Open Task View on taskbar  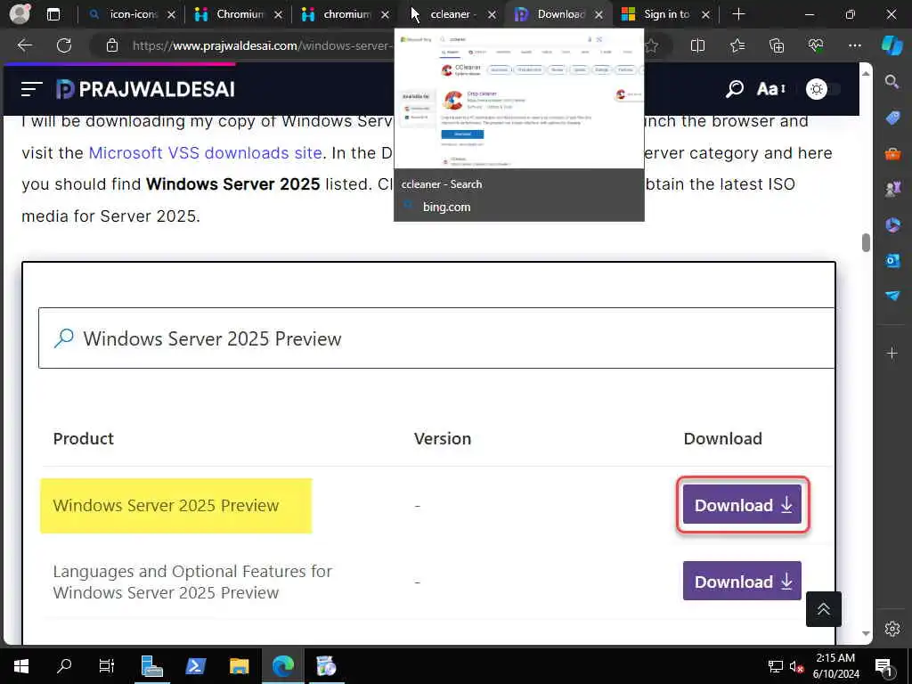pyautogui.click(x=107, y=666)
